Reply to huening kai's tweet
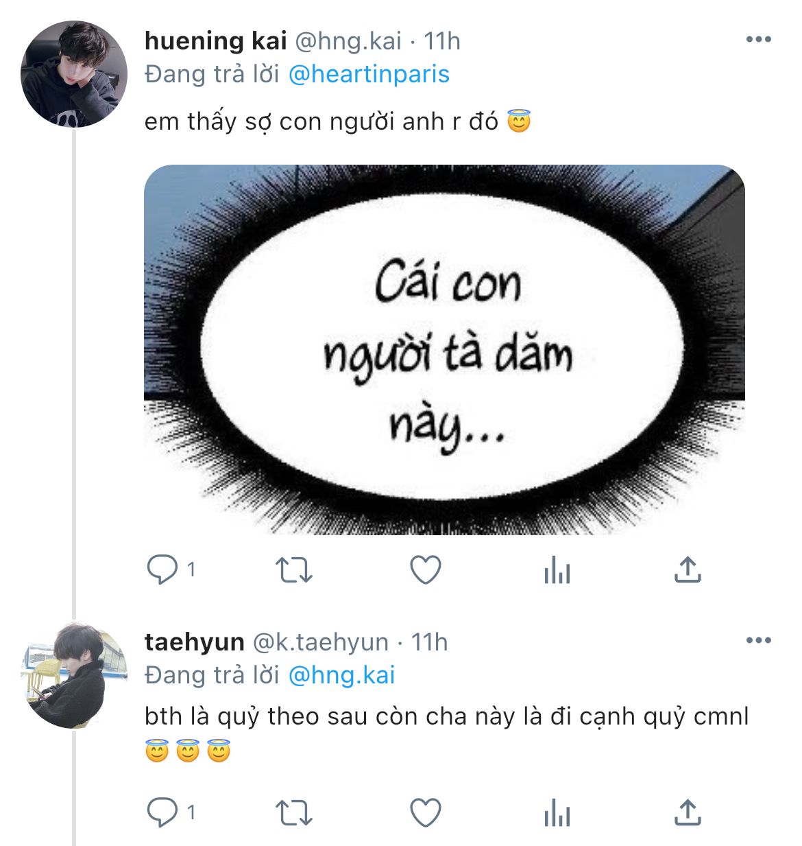This screenshot has height=846, width=802. pyautogui.click(x=162, y=569)
